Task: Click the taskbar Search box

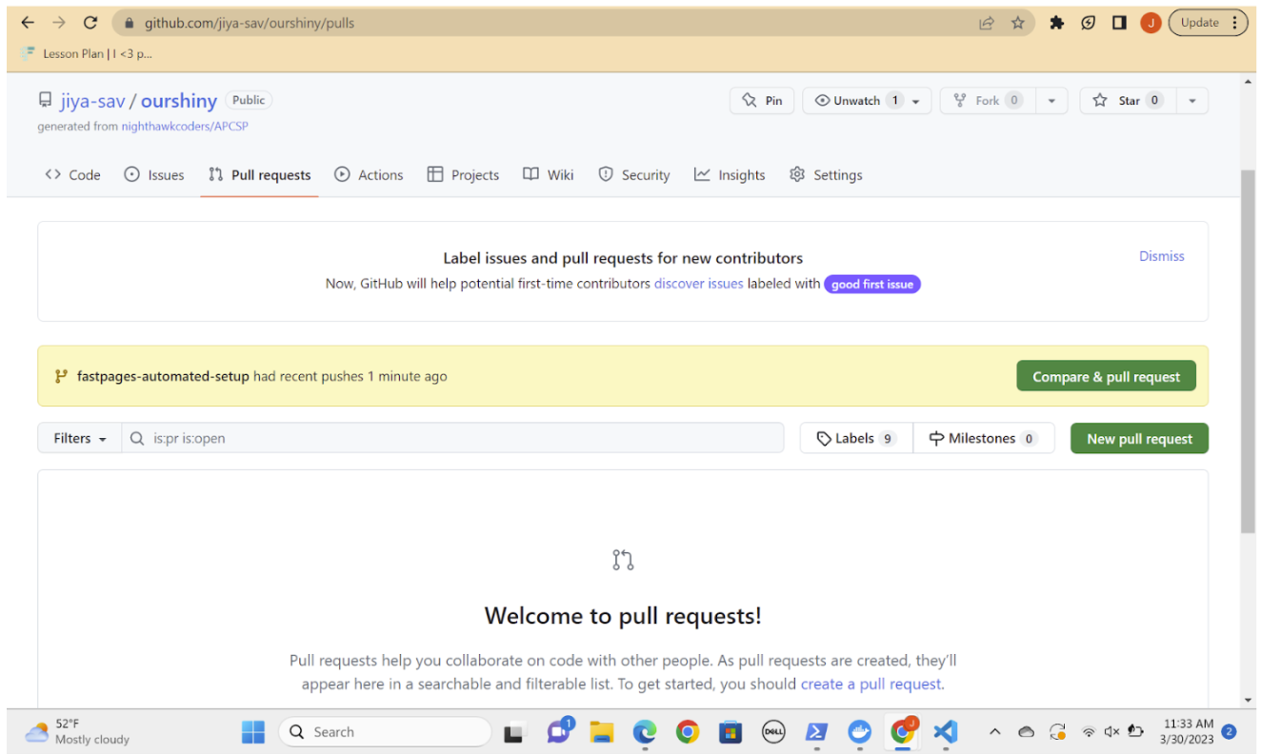Action: (x=385, y=732)
